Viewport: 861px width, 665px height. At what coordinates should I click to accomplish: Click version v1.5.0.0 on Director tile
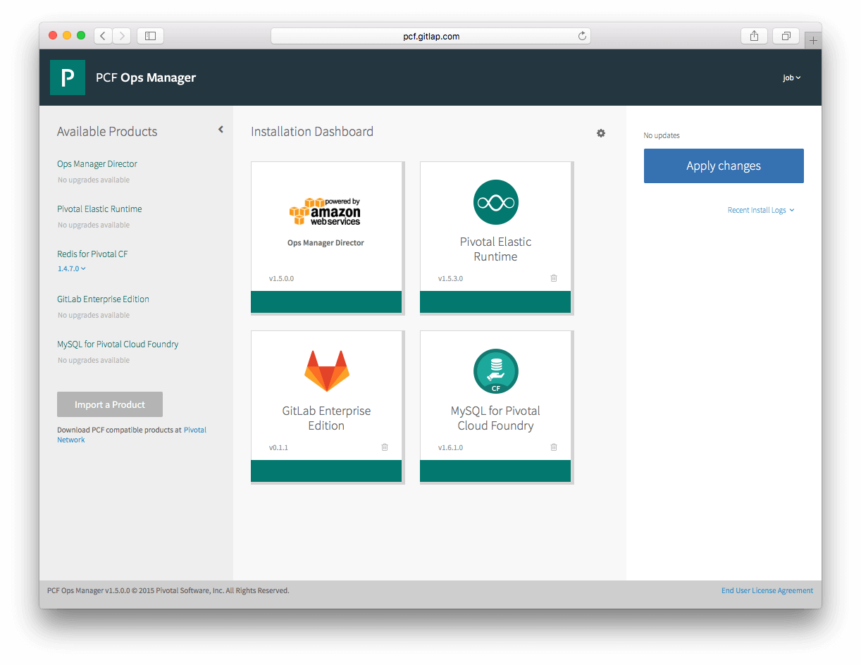coord(281,278)
